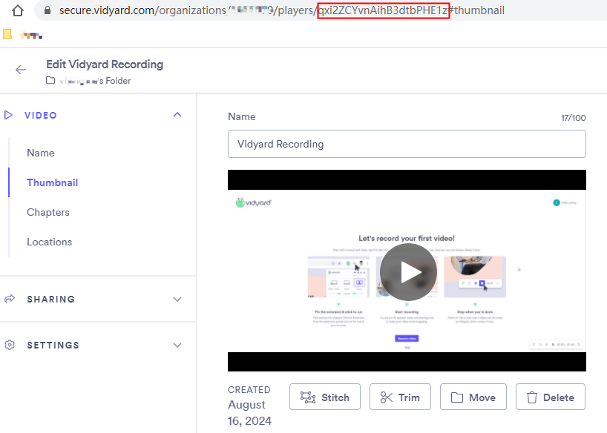Open the Locations section
607x433 pixels.
[49, 242]
